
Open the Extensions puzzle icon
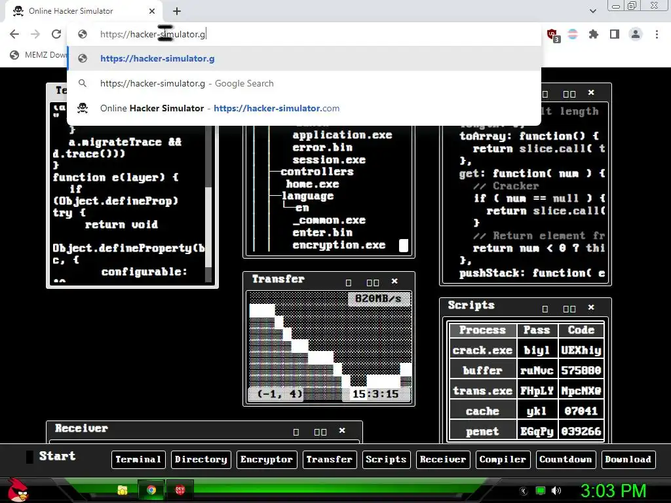click(594, 34)
